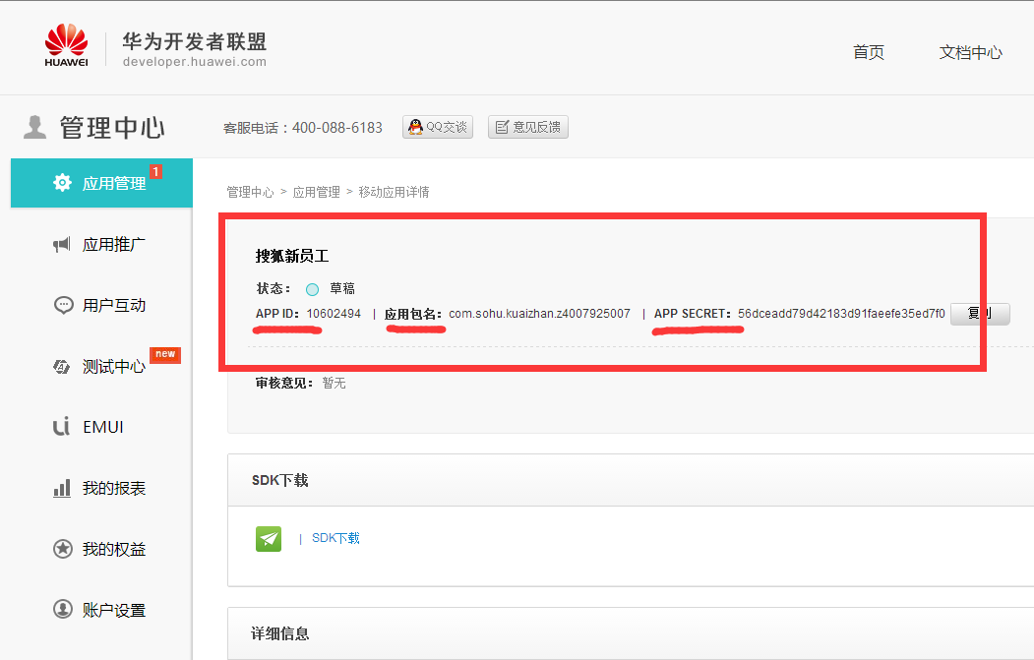1034x660 pixels.
Task: Click the star badge icon for 我的权益
Action: pos(62,549)
